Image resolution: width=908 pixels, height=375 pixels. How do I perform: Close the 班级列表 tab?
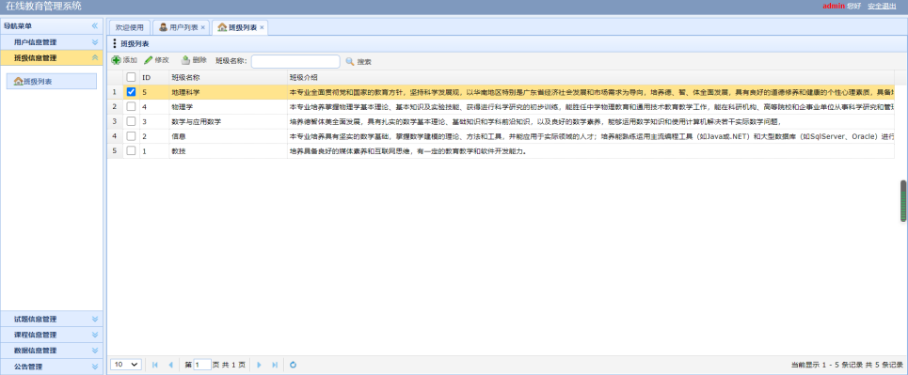click(262, 27)
